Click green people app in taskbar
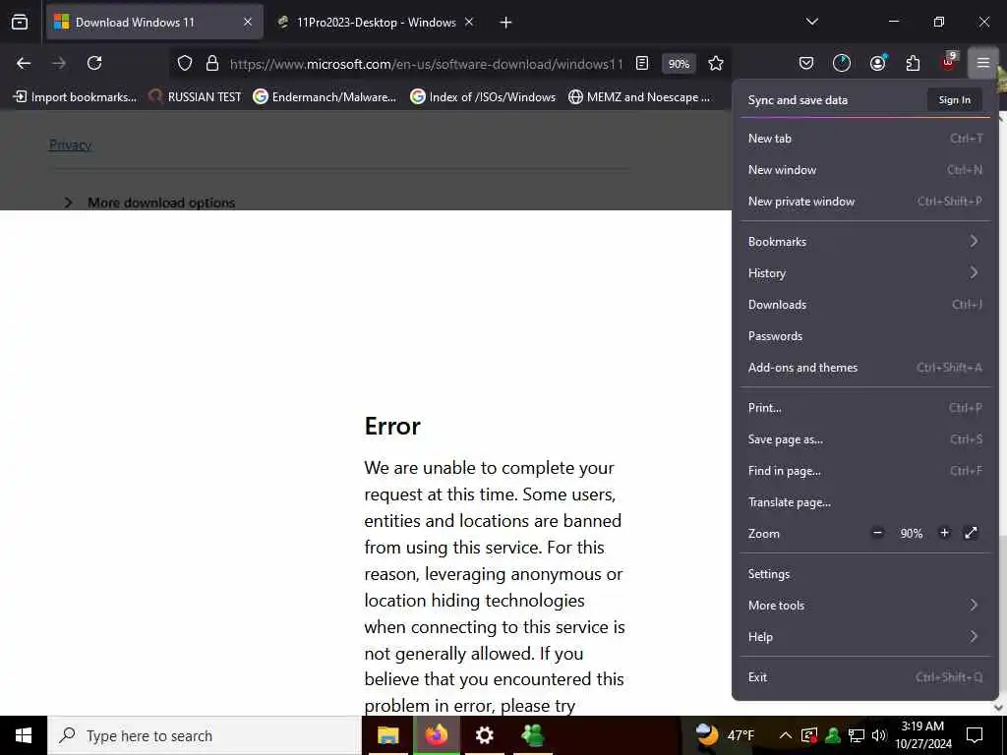 [x=532, y=735]
